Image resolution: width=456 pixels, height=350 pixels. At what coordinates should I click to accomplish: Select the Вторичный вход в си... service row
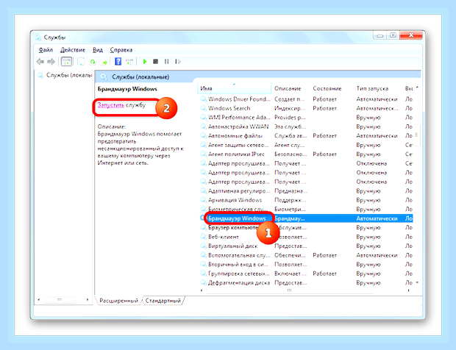tap(306, 265)
